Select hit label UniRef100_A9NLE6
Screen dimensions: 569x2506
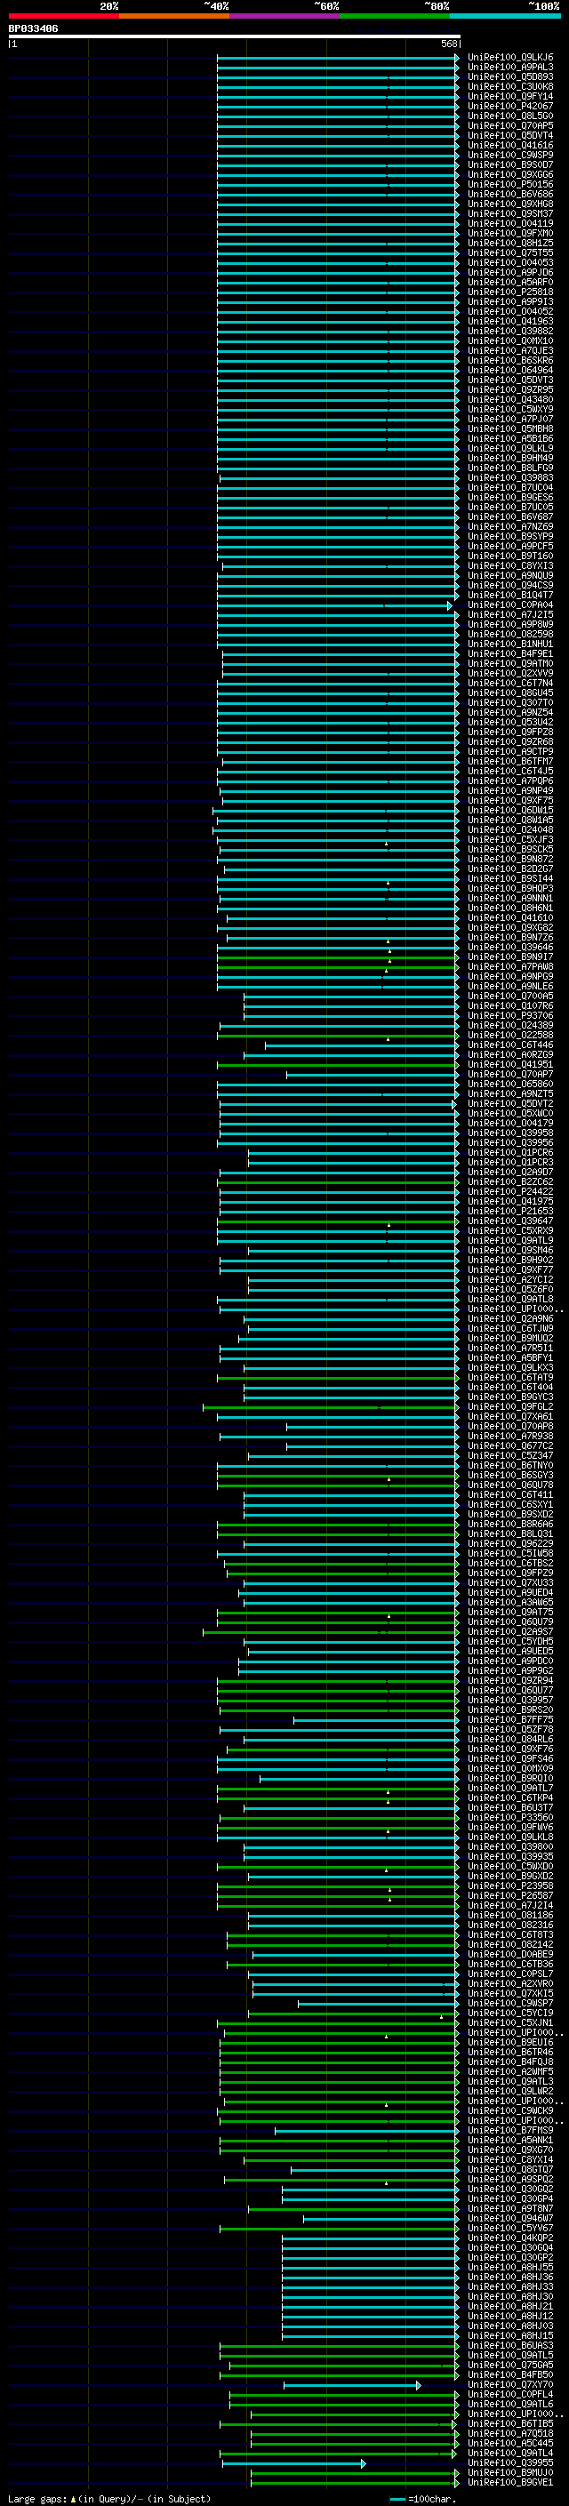coord(509,987)
